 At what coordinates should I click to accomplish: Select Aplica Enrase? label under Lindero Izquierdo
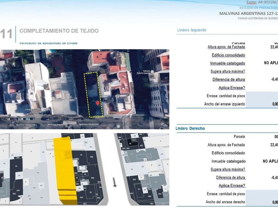point(232,88)
